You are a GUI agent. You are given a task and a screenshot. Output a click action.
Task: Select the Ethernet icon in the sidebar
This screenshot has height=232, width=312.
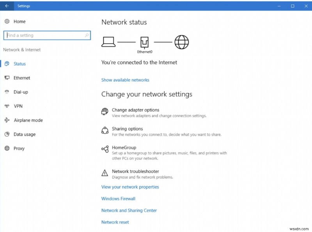[8, 78]
